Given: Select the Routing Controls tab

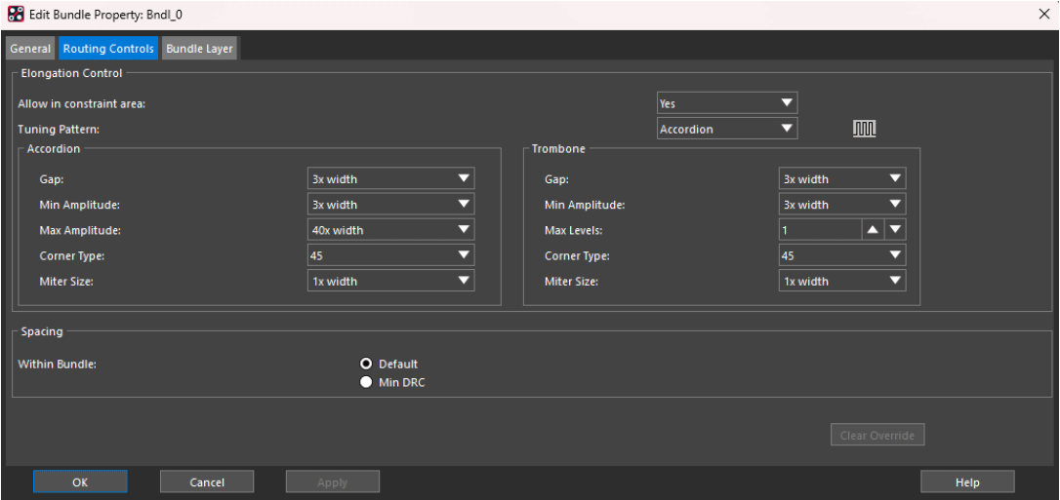Looking at the screenshot, I should tap(108, 49).
